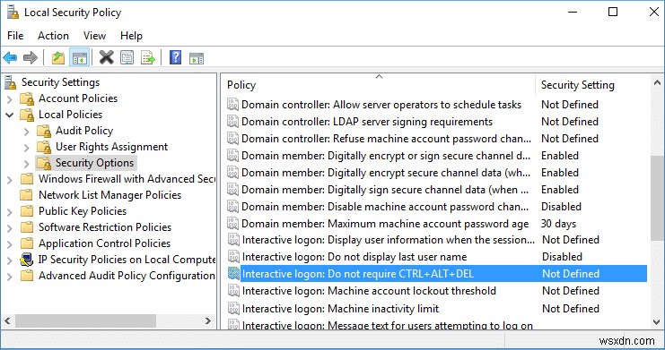Viewport: 665px width, 350px height.
Task: Click the 30 days security setting value
Action: pos(558,224)
